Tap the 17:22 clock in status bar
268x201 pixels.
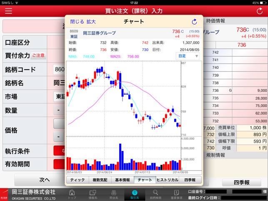point(134,3)
